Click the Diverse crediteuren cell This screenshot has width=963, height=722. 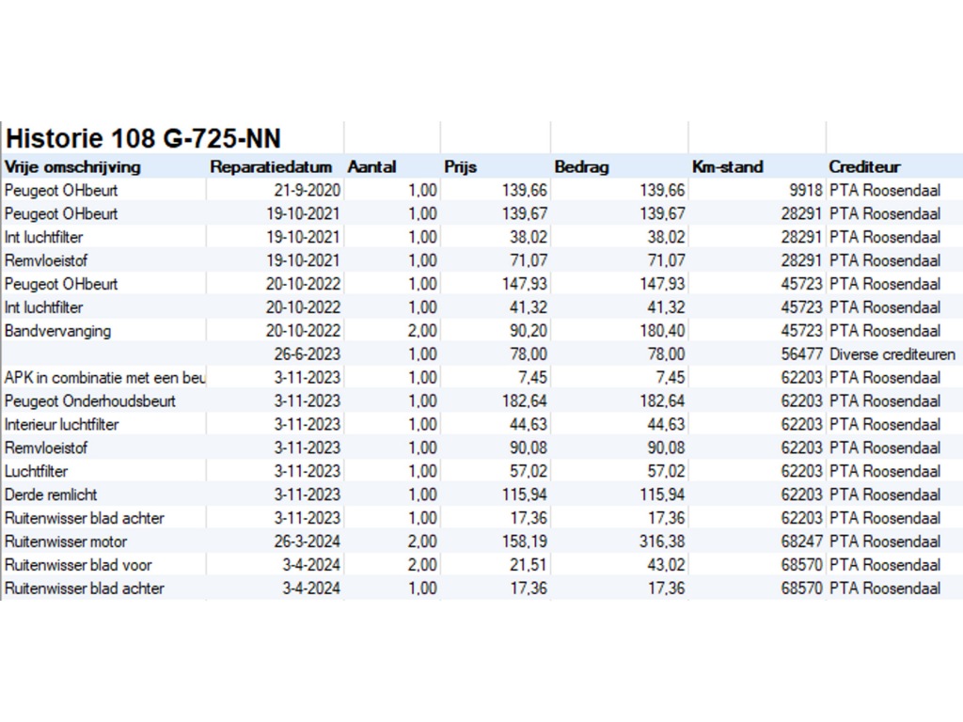[x=892, y=354]
